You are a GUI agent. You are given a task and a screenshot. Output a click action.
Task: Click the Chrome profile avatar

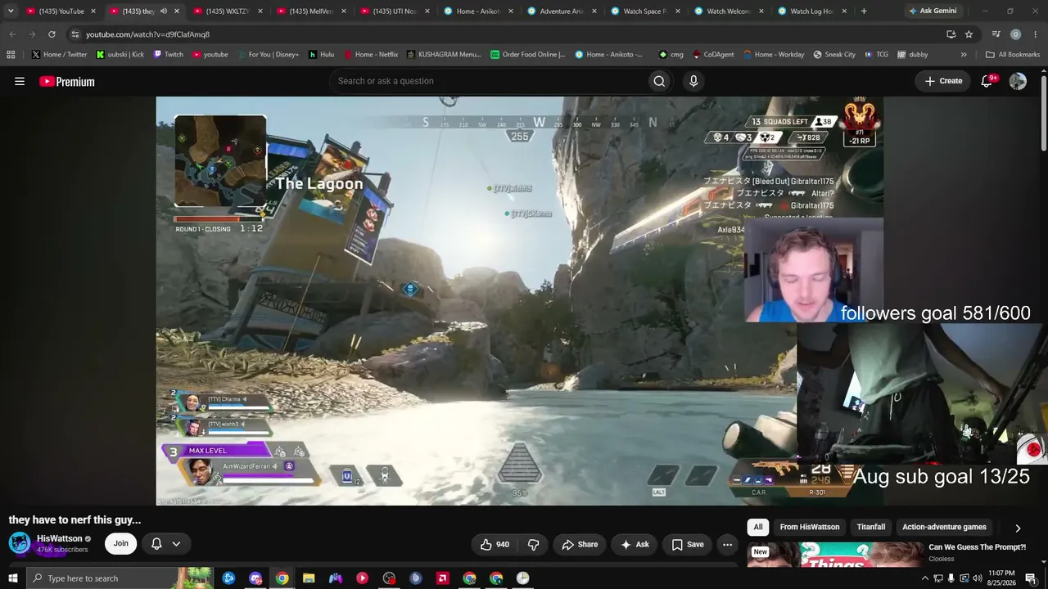(x=1015, y=34)
